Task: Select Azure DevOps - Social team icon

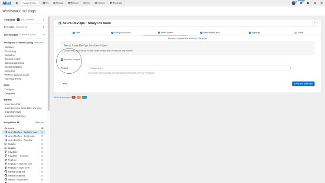Action: pos(6,136)
